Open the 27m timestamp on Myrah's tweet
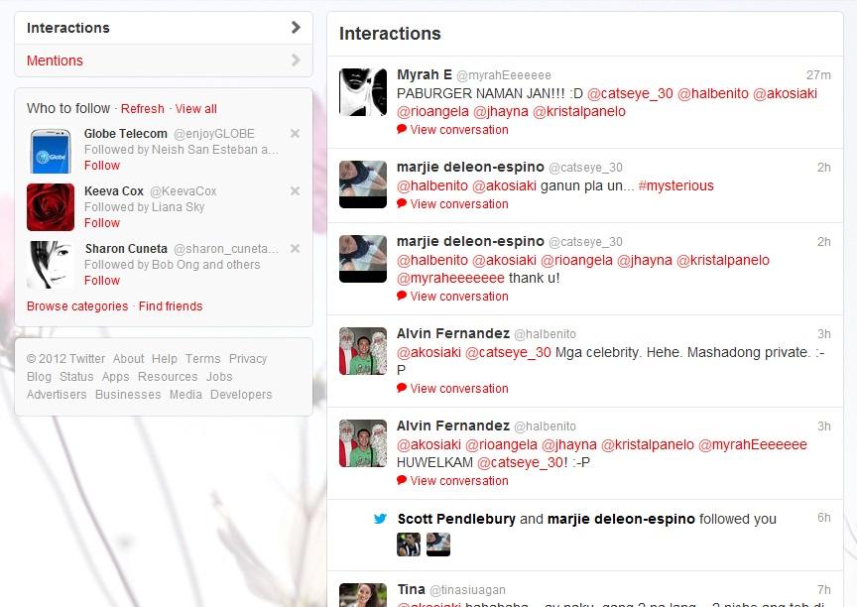This screenshot has height=607, width=857. click(818, 75)
